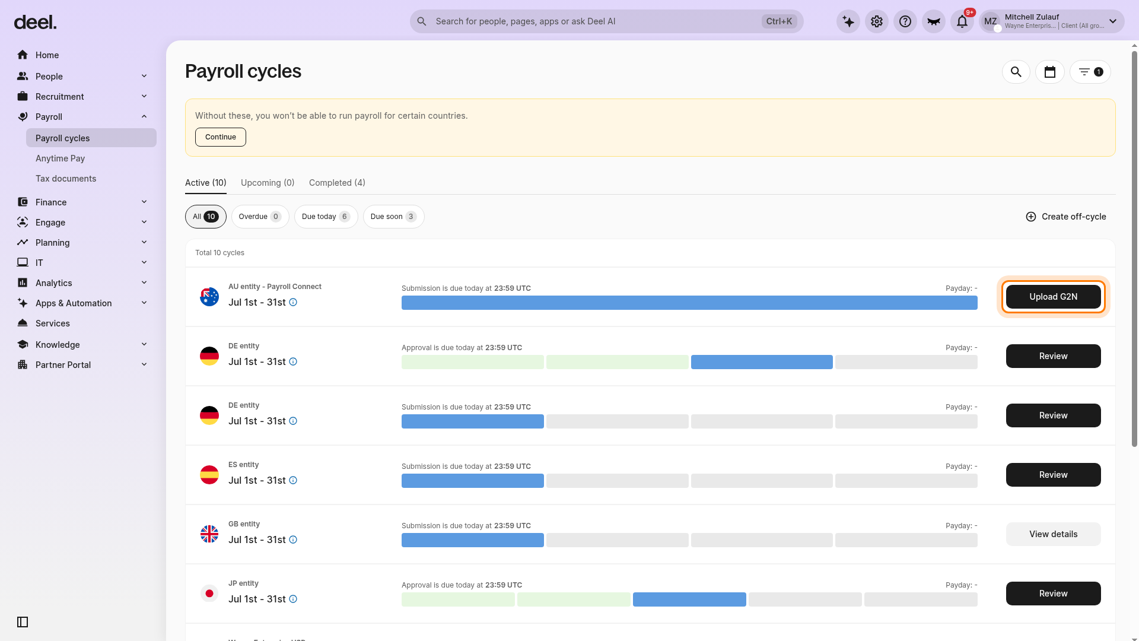Open the settings gear icon
The image size is (1139, 641).
point(877,21)
